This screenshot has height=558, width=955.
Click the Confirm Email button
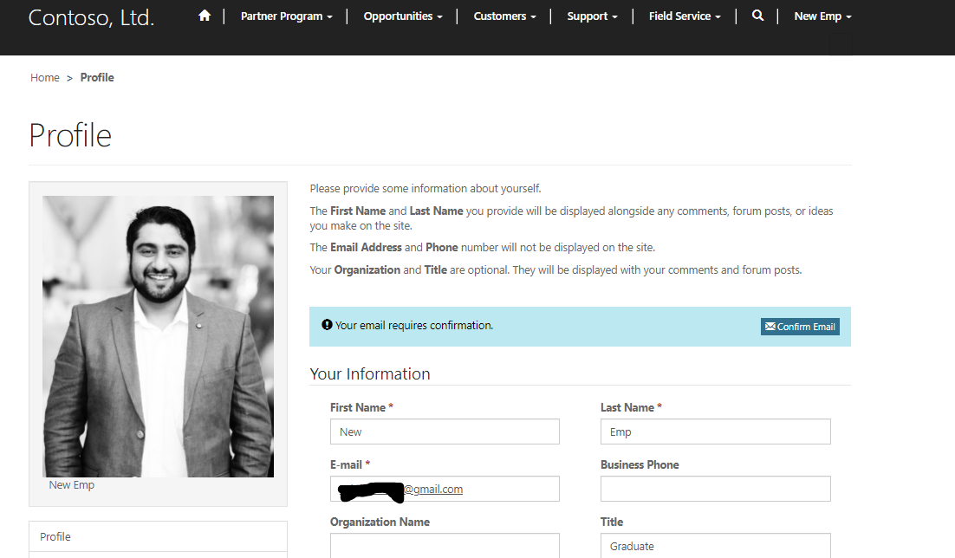pos(799,327)
